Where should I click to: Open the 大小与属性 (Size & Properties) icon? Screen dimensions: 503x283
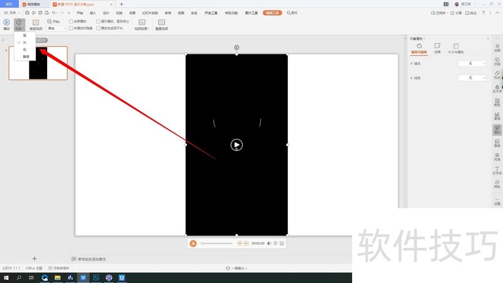(x=456, y=48)
